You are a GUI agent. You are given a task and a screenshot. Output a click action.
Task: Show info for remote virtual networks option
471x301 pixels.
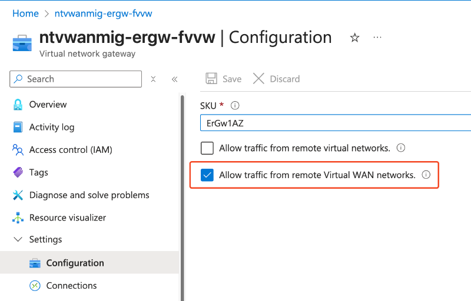(401, 148)
